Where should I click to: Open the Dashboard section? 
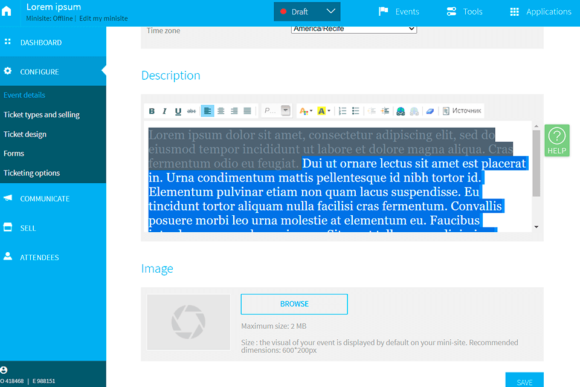[x=53, y=42]
